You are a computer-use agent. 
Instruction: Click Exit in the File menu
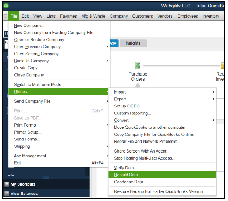coord(17,163)
